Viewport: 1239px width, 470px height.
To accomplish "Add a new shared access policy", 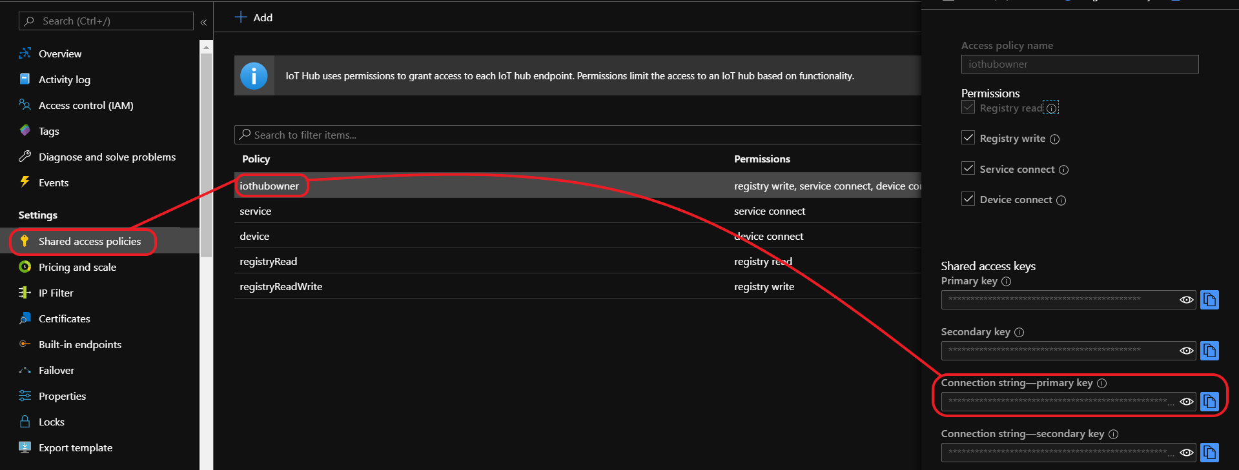I will pyautogui.click(x=254, y=17).
